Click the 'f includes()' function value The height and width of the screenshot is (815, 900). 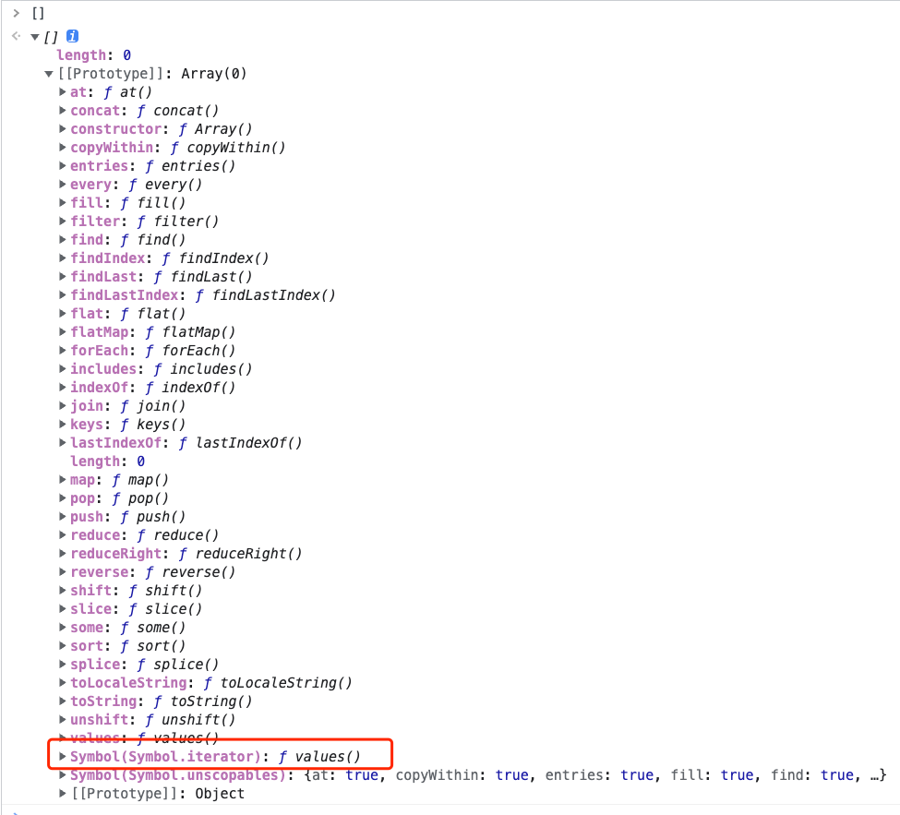[202, 368]
